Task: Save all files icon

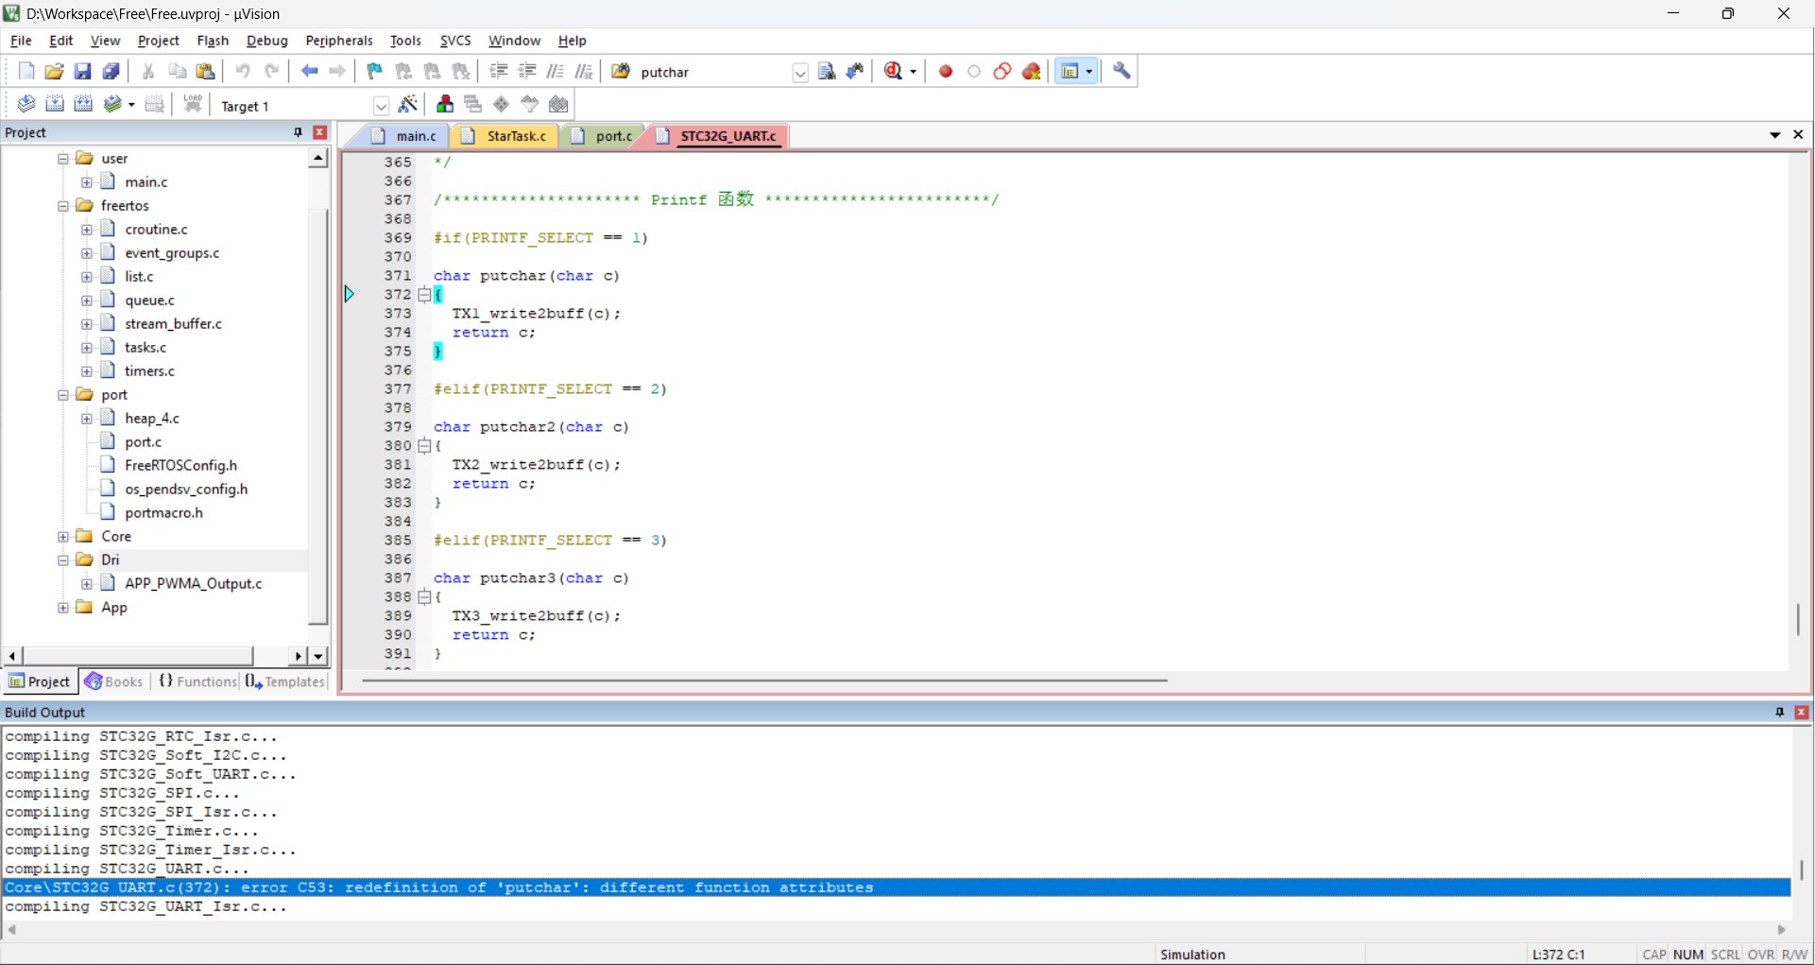Action: coord(111,72)
